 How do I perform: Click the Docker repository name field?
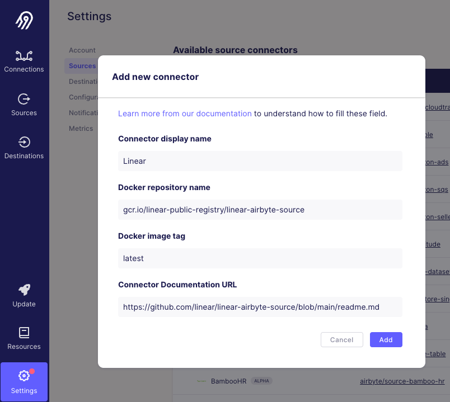pyautogui.click(x=260, y=210)
